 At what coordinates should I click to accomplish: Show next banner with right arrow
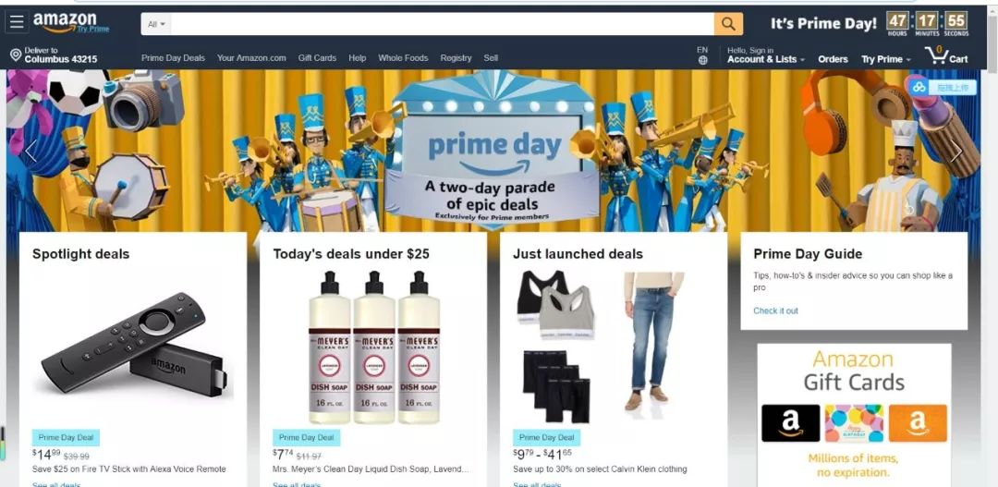956,151
